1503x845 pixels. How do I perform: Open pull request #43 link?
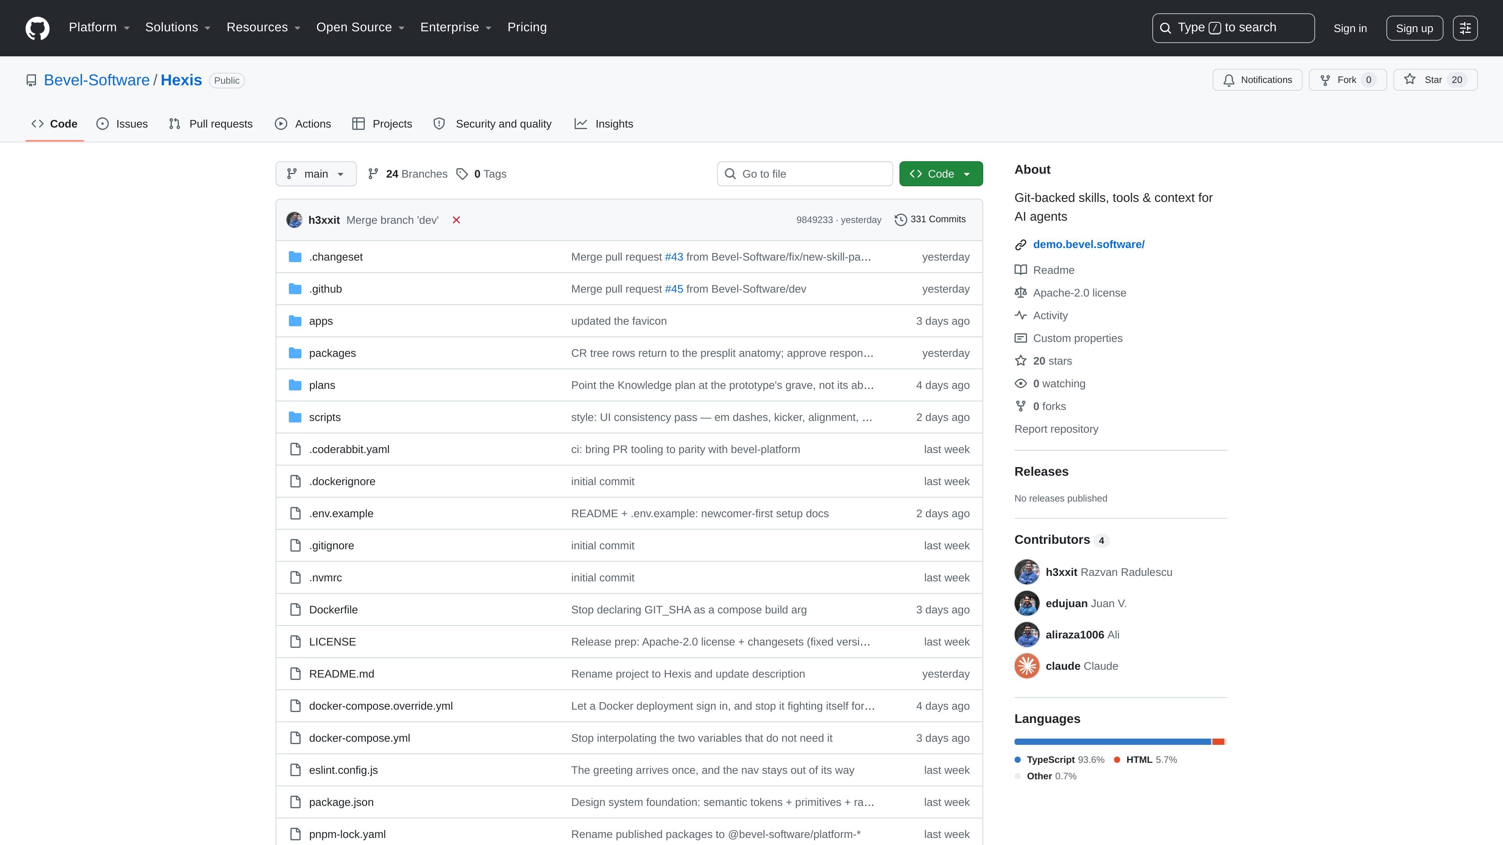coord(674,257)
